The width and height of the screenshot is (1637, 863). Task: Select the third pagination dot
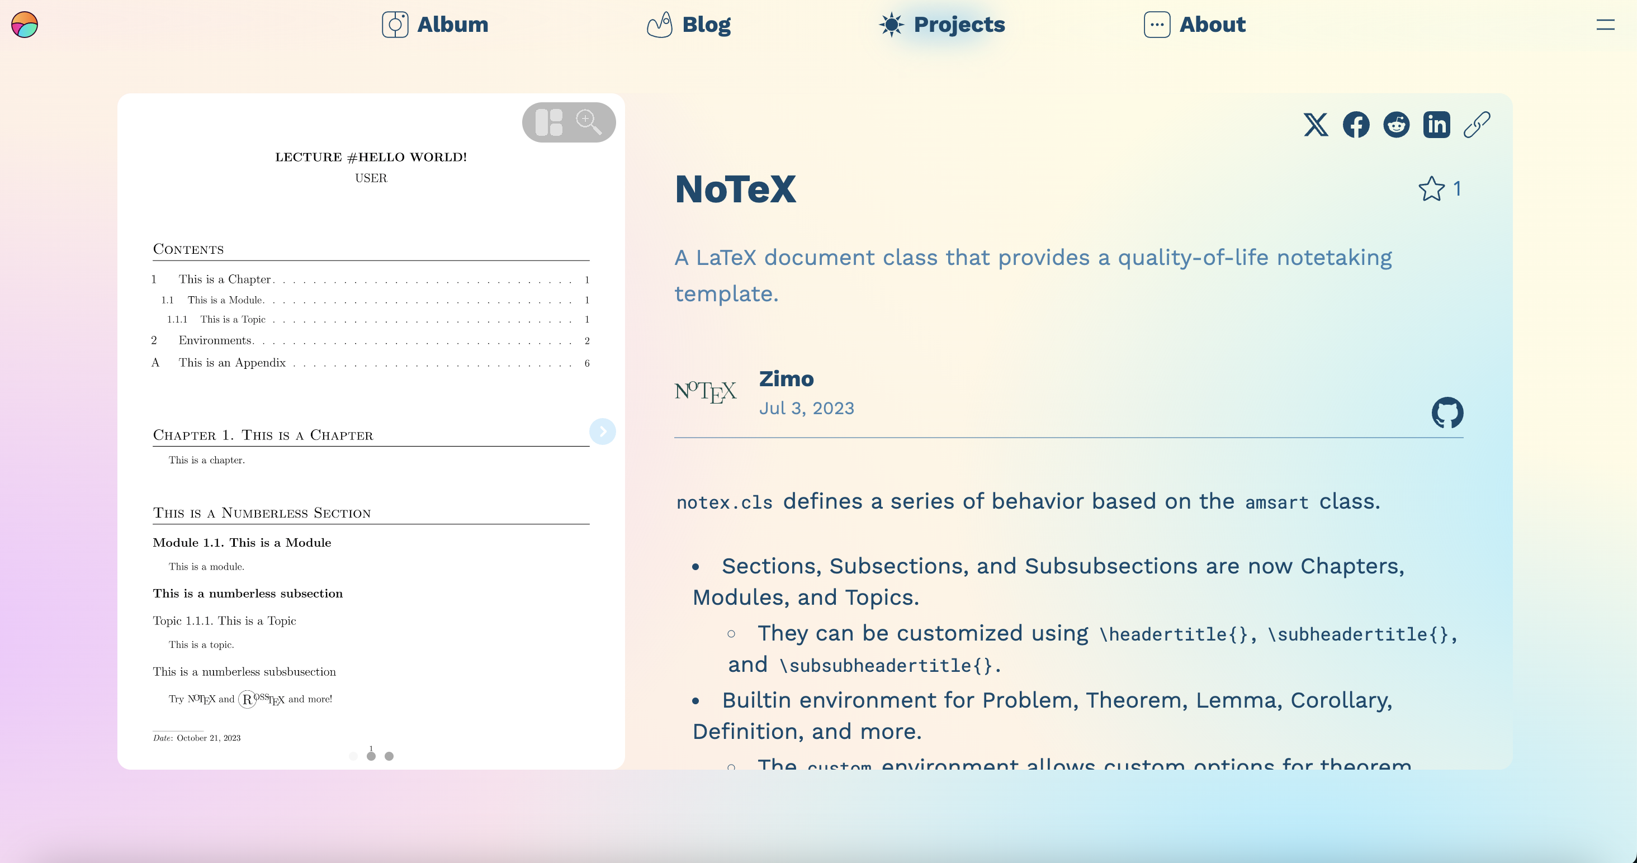pos(390,756)
